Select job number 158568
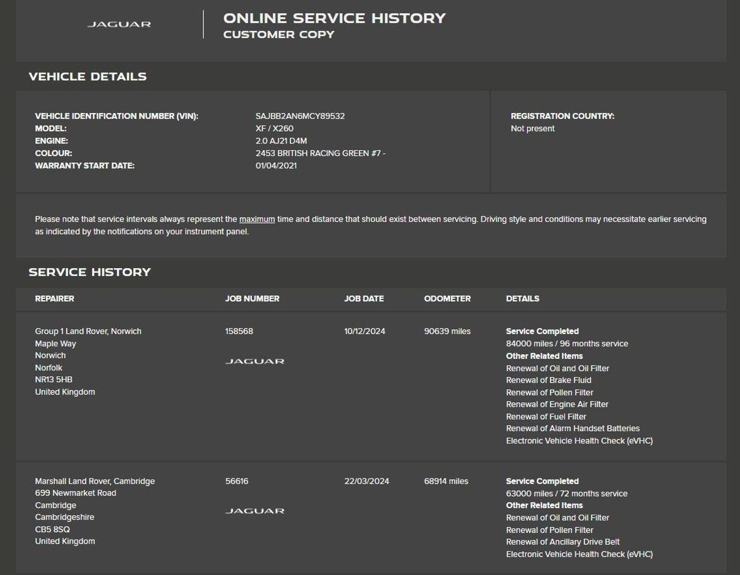This screenshot has width=740, height=575. point(239,331)
